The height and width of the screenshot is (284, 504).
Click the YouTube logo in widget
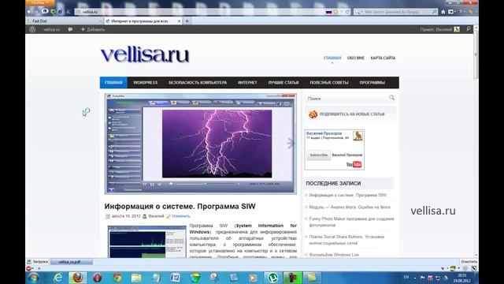click(x=354, y=165)
